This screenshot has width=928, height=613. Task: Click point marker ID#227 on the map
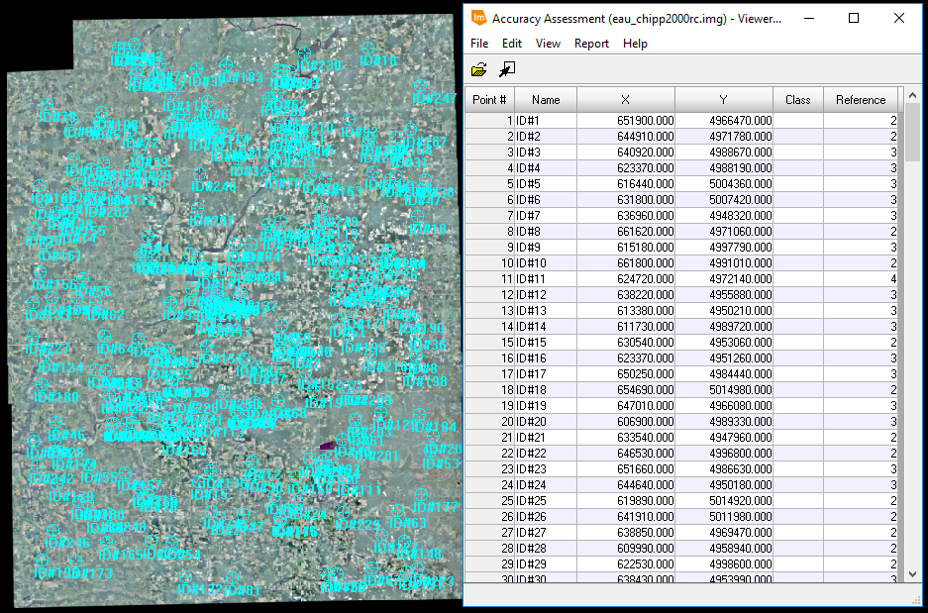tap(33, 337)
